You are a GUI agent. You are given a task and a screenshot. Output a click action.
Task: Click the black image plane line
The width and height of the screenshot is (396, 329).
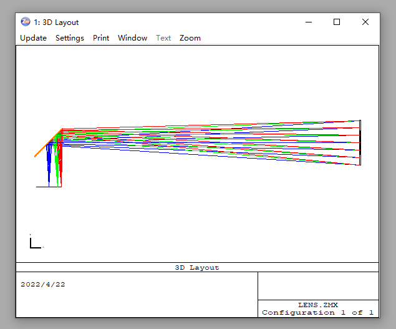pyautogui.click(x=49, y=187)
